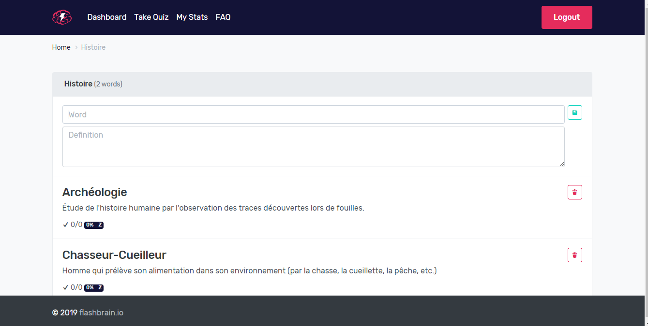
Task: Navigate to Home in the breadcrumb
Action: [x=61, y=47]
